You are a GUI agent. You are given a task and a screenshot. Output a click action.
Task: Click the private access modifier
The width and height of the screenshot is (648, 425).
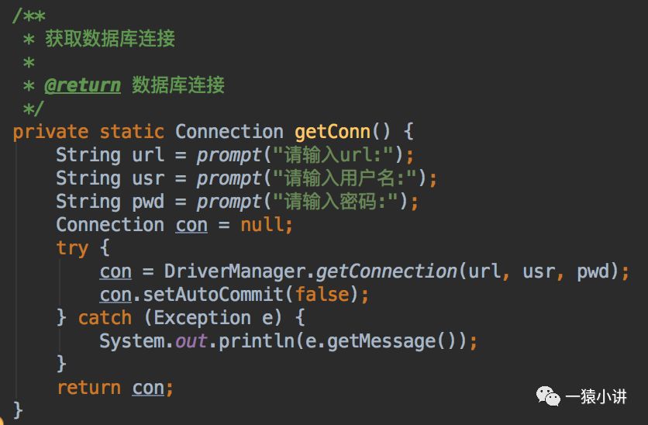(50, 131)
